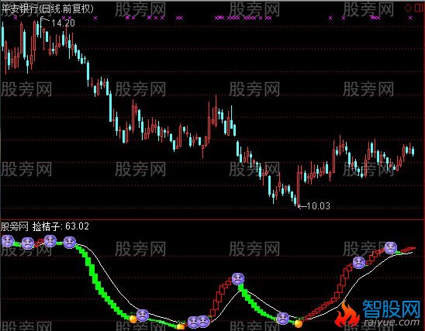Click the red split-window square icon
Screen dimensions: 425x331
pyautogui.click(x=418, y=8)
